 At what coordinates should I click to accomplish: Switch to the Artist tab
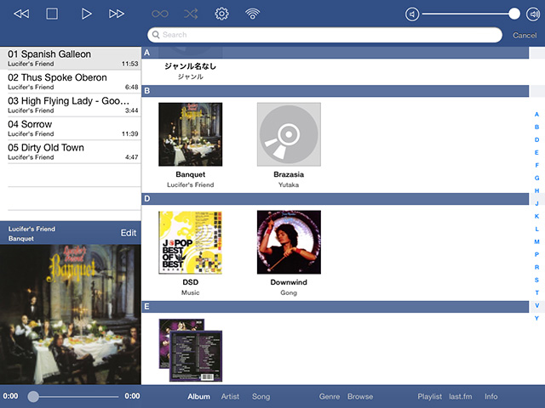pyautogui.click(x=230, y=396)
